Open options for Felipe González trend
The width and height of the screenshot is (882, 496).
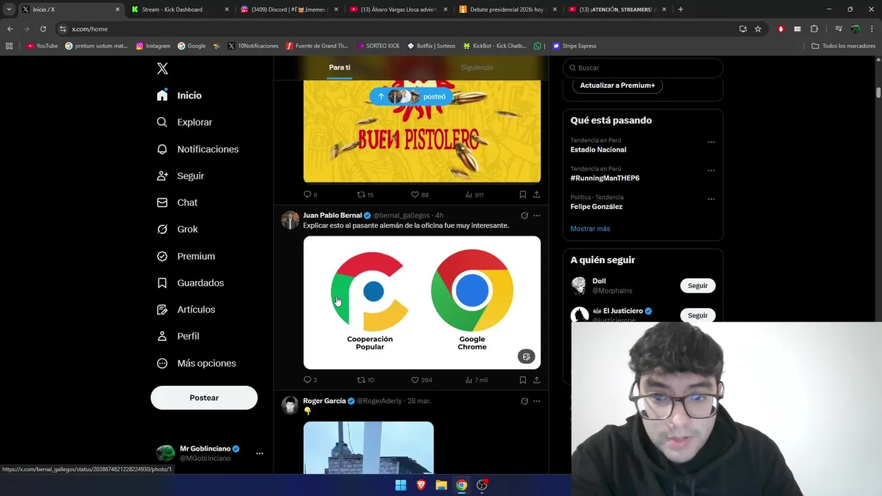[711, 199]
